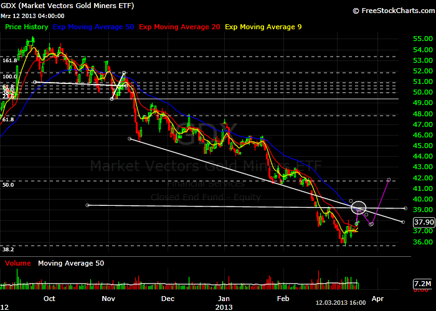The width and height of the screenshot is (436, 311).
Task: Click the 54.00 price axis label
Action: pyautogui.click(x=423, y=50)
